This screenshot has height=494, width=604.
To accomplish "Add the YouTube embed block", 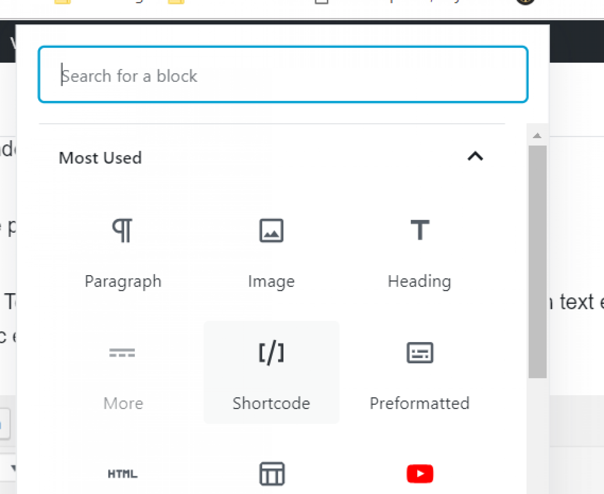I will pos(419,474).
